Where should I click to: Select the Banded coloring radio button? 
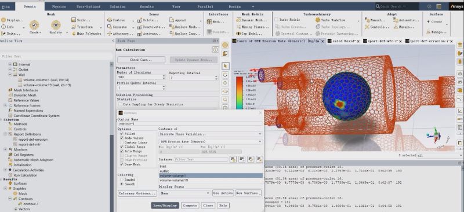121,180
